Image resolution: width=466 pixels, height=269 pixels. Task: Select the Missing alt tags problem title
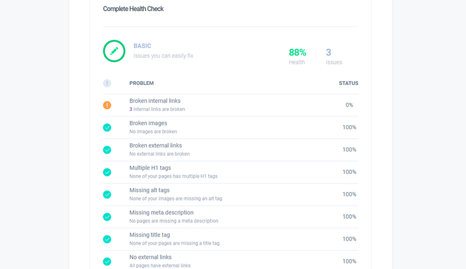point(149,190)
